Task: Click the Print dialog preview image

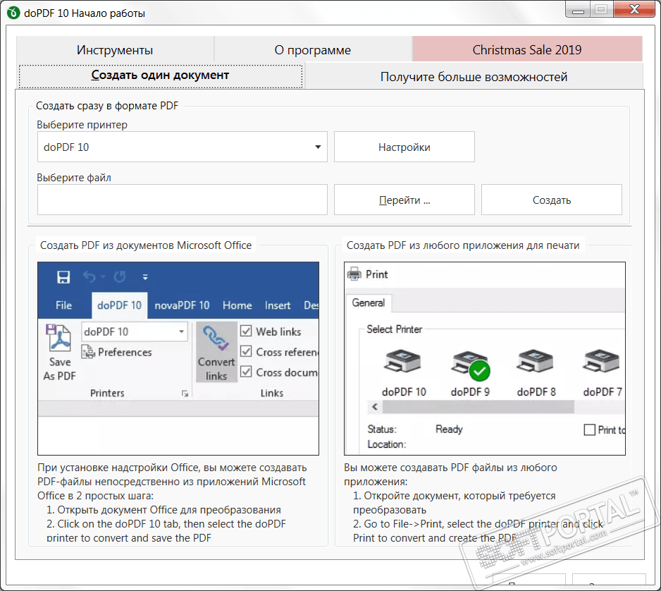Action: click(485, 358)
